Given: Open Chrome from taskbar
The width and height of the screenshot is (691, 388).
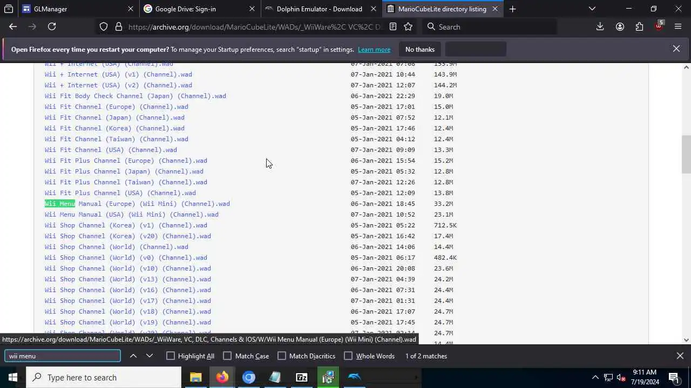Looking at the screenshot, I should tap(249, 377).
